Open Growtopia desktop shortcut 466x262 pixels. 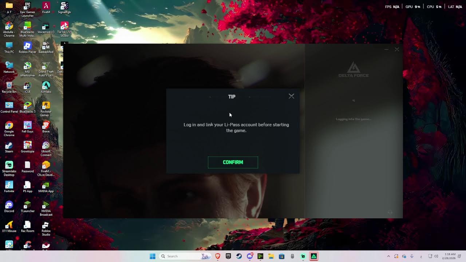(x=27, y=147)
